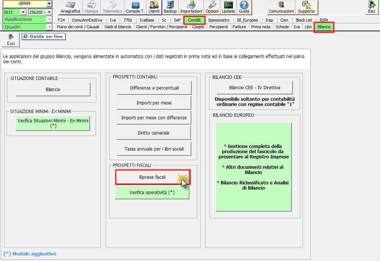Open the 2013 year dropdown
Image resolution: width=380 pixels, height=261 pixels.
coord(23,12)
